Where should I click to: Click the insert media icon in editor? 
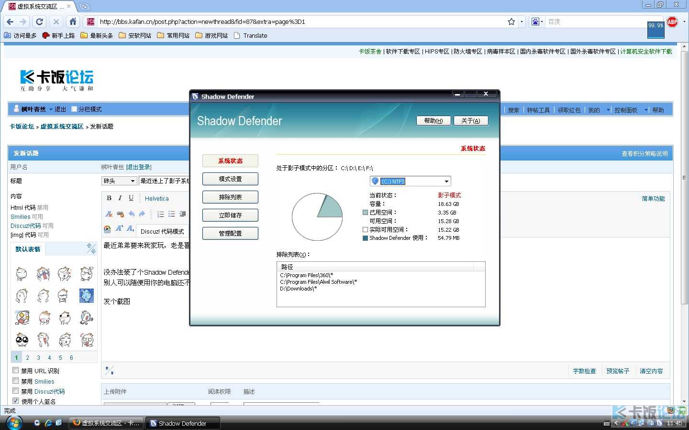pos(107,229)
